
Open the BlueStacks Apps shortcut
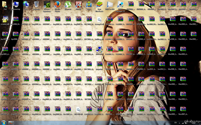[x=89, y=5]
